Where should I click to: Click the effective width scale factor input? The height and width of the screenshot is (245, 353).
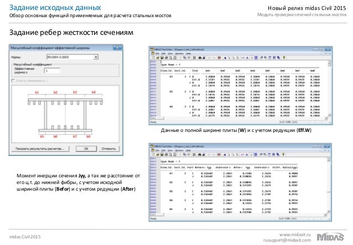[x=52, y=71]
